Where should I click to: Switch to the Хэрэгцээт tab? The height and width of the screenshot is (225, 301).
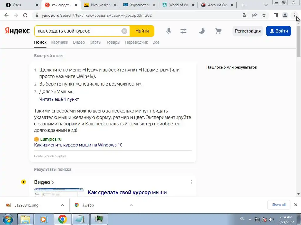pos(139,5)
